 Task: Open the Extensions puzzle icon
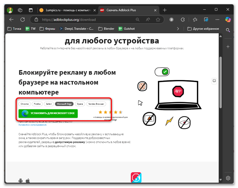pyautogui.click(x=183, y=20)
